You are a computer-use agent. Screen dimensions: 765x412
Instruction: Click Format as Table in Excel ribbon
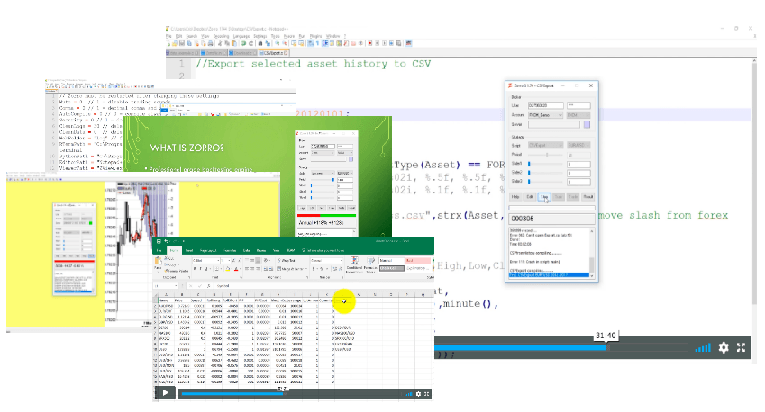tap(370, 266)
